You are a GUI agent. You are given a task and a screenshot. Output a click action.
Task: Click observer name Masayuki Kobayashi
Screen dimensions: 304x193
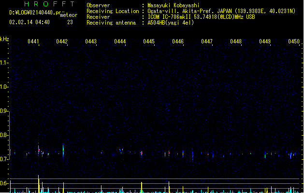173,5
